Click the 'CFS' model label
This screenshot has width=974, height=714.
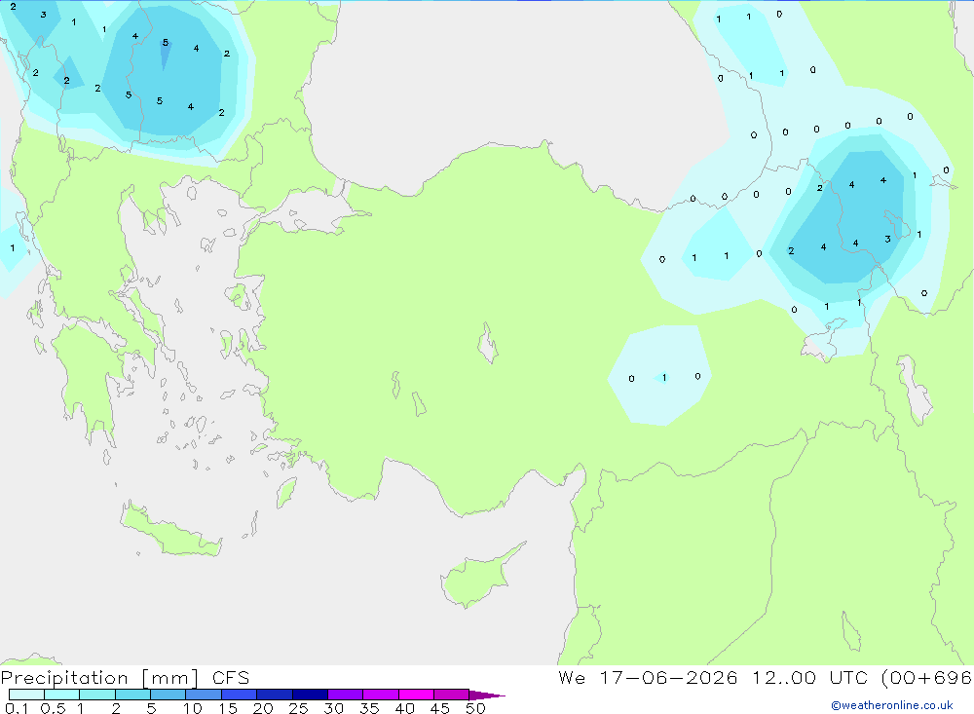pos(231,678)
